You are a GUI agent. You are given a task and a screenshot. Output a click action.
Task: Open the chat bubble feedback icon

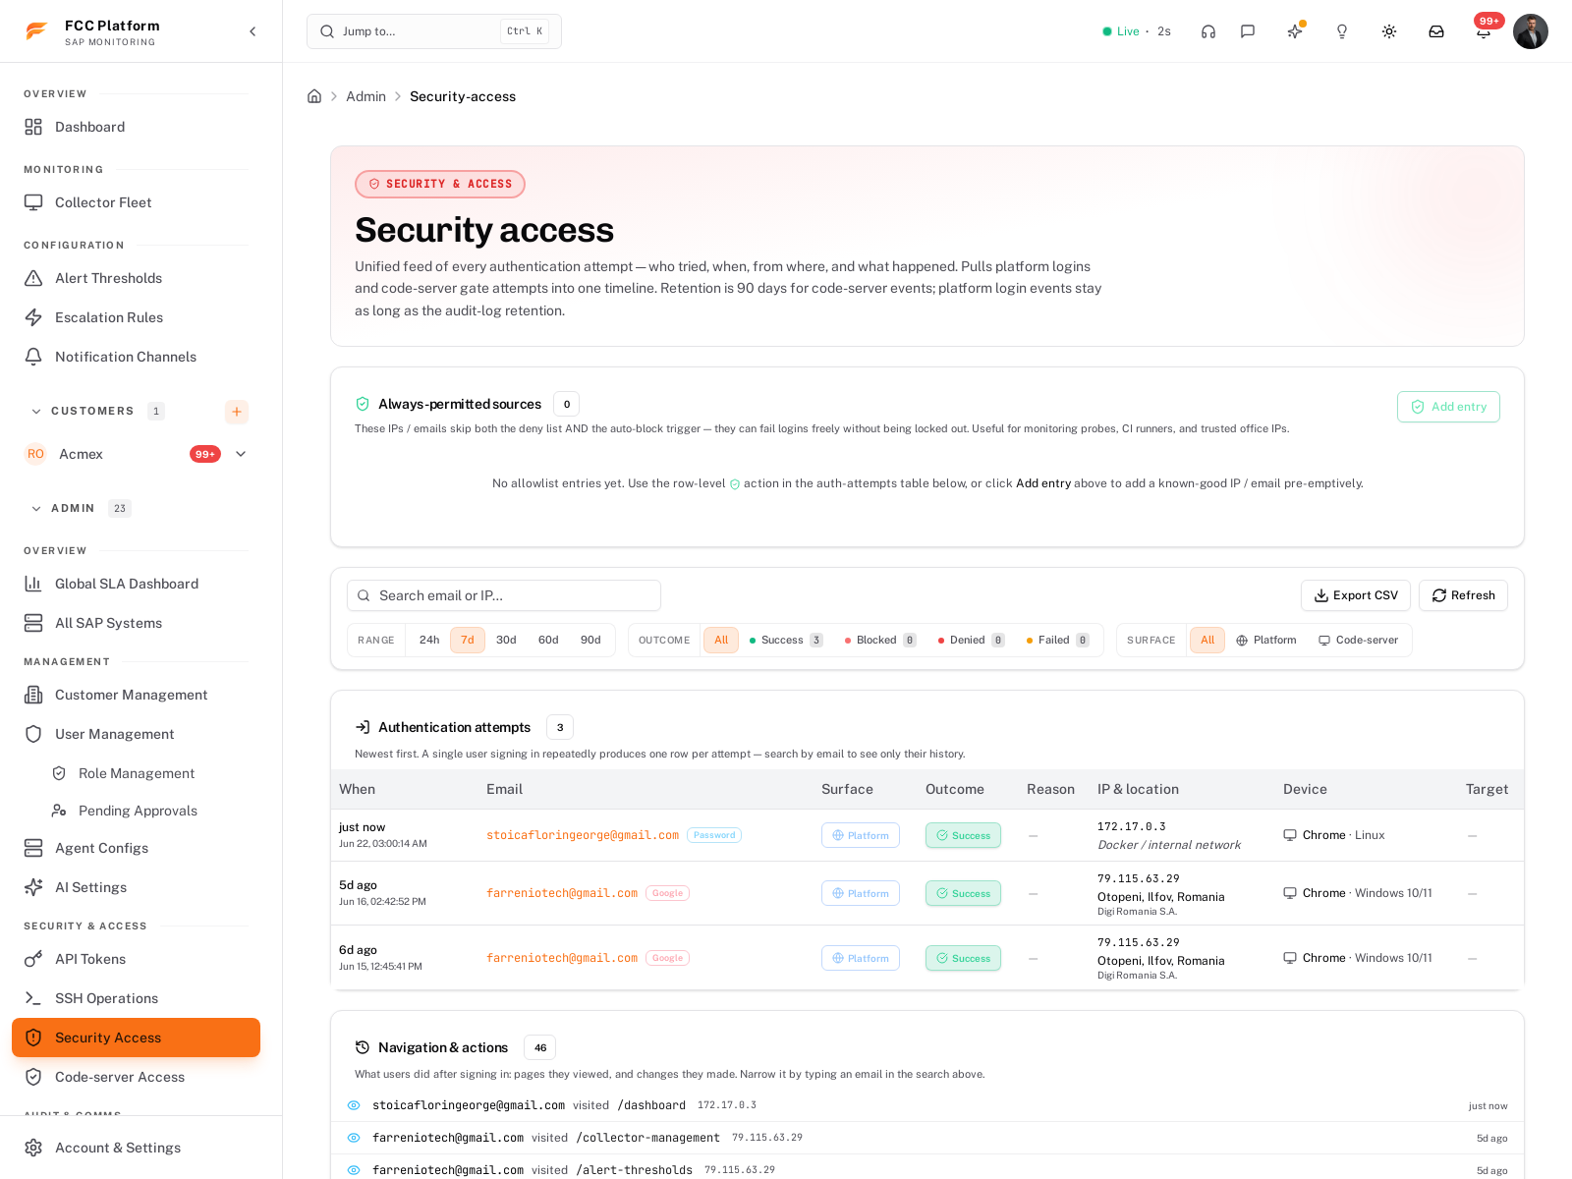(1248, 31)
